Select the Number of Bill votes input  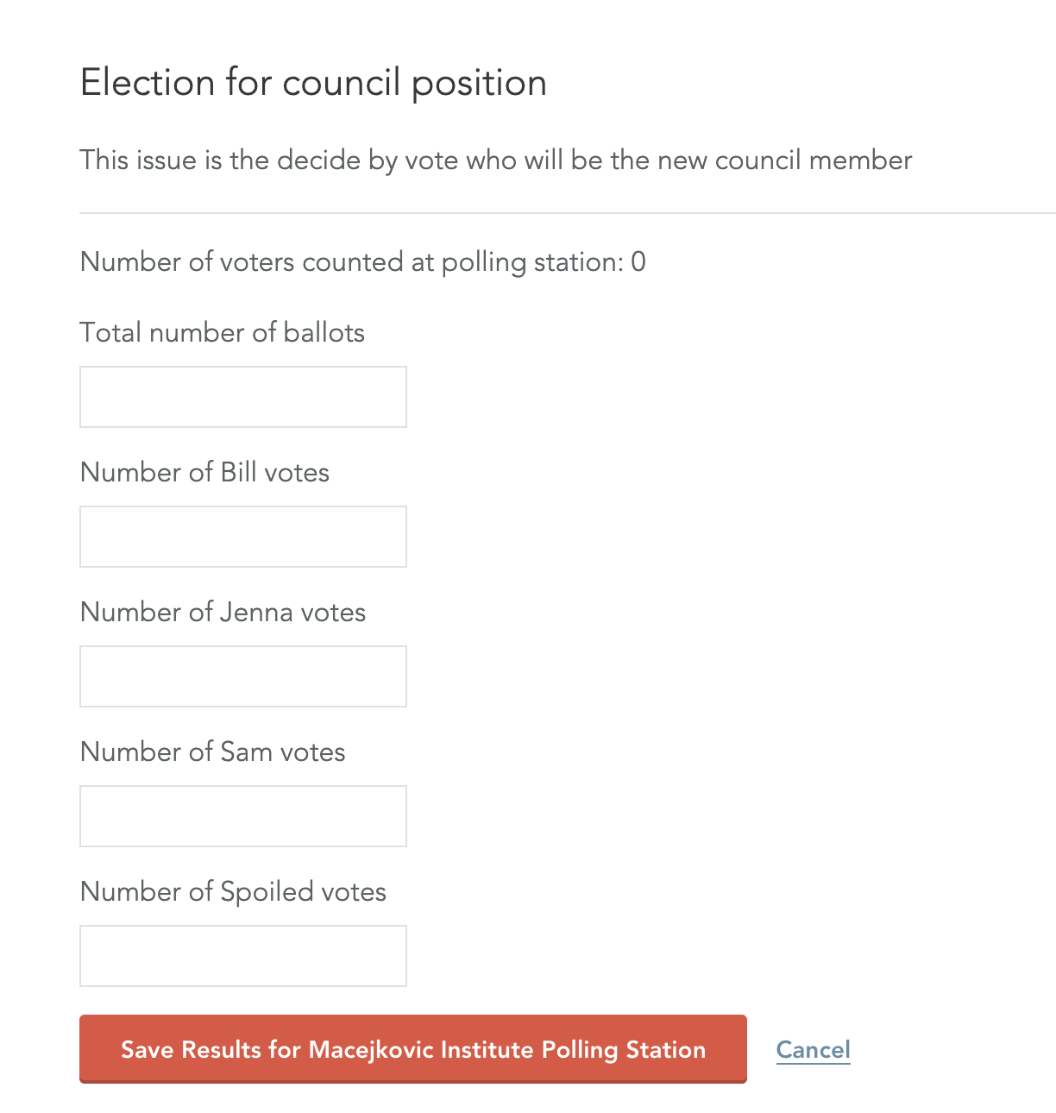point(243,537)
